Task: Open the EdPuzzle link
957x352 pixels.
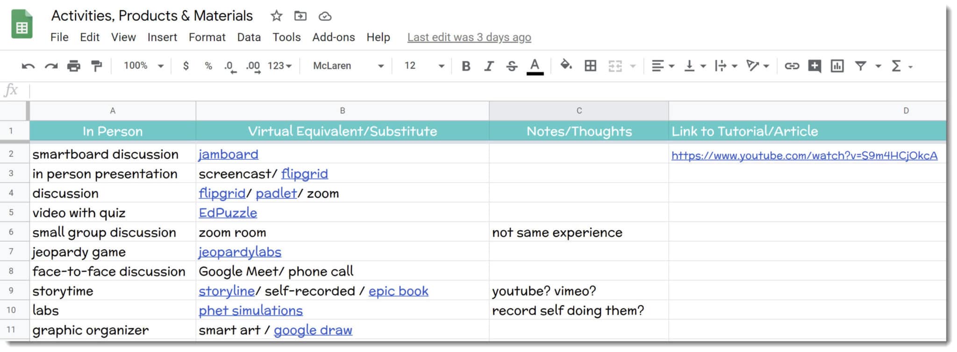Action: click(228, 213)
